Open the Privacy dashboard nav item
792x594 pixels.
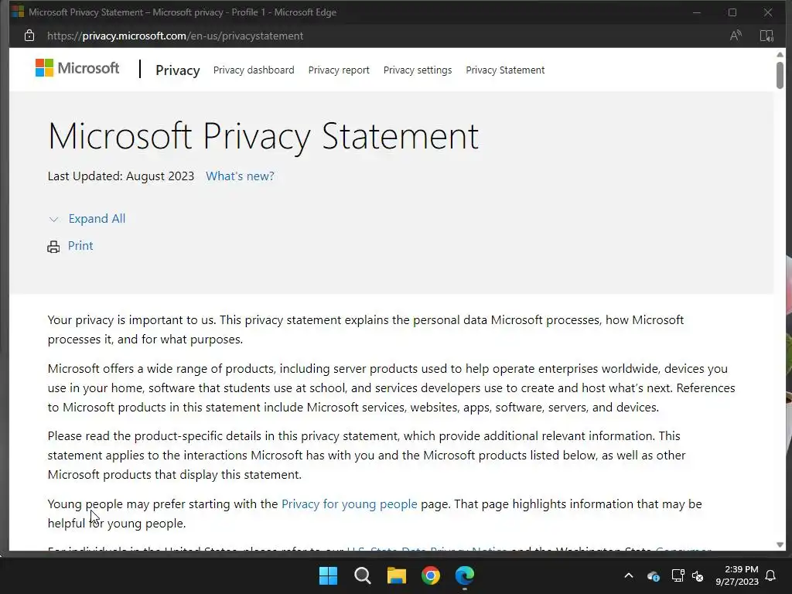pyautogui.click(x=254, y=70)
